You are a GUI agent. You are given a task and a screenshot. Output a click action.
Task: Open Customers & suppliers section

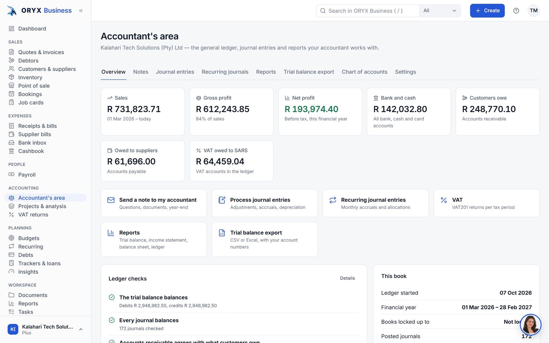tap(46, 69)
